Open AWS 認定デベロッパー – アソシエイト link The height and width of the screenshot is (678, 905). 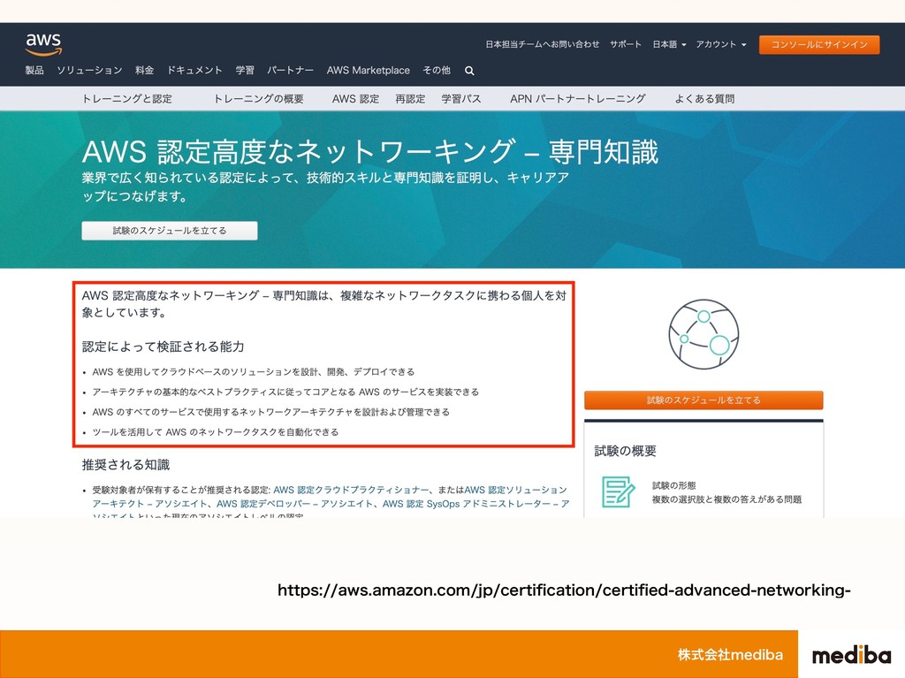tap(295, 504)
